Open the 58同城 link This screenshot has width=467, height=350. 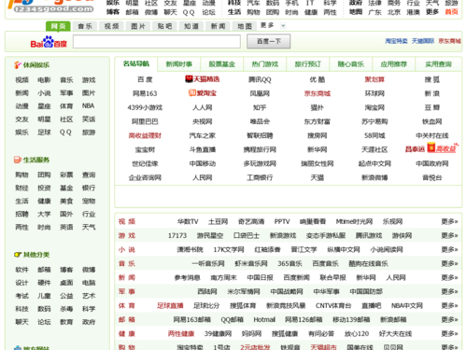[x=375, y=135]
